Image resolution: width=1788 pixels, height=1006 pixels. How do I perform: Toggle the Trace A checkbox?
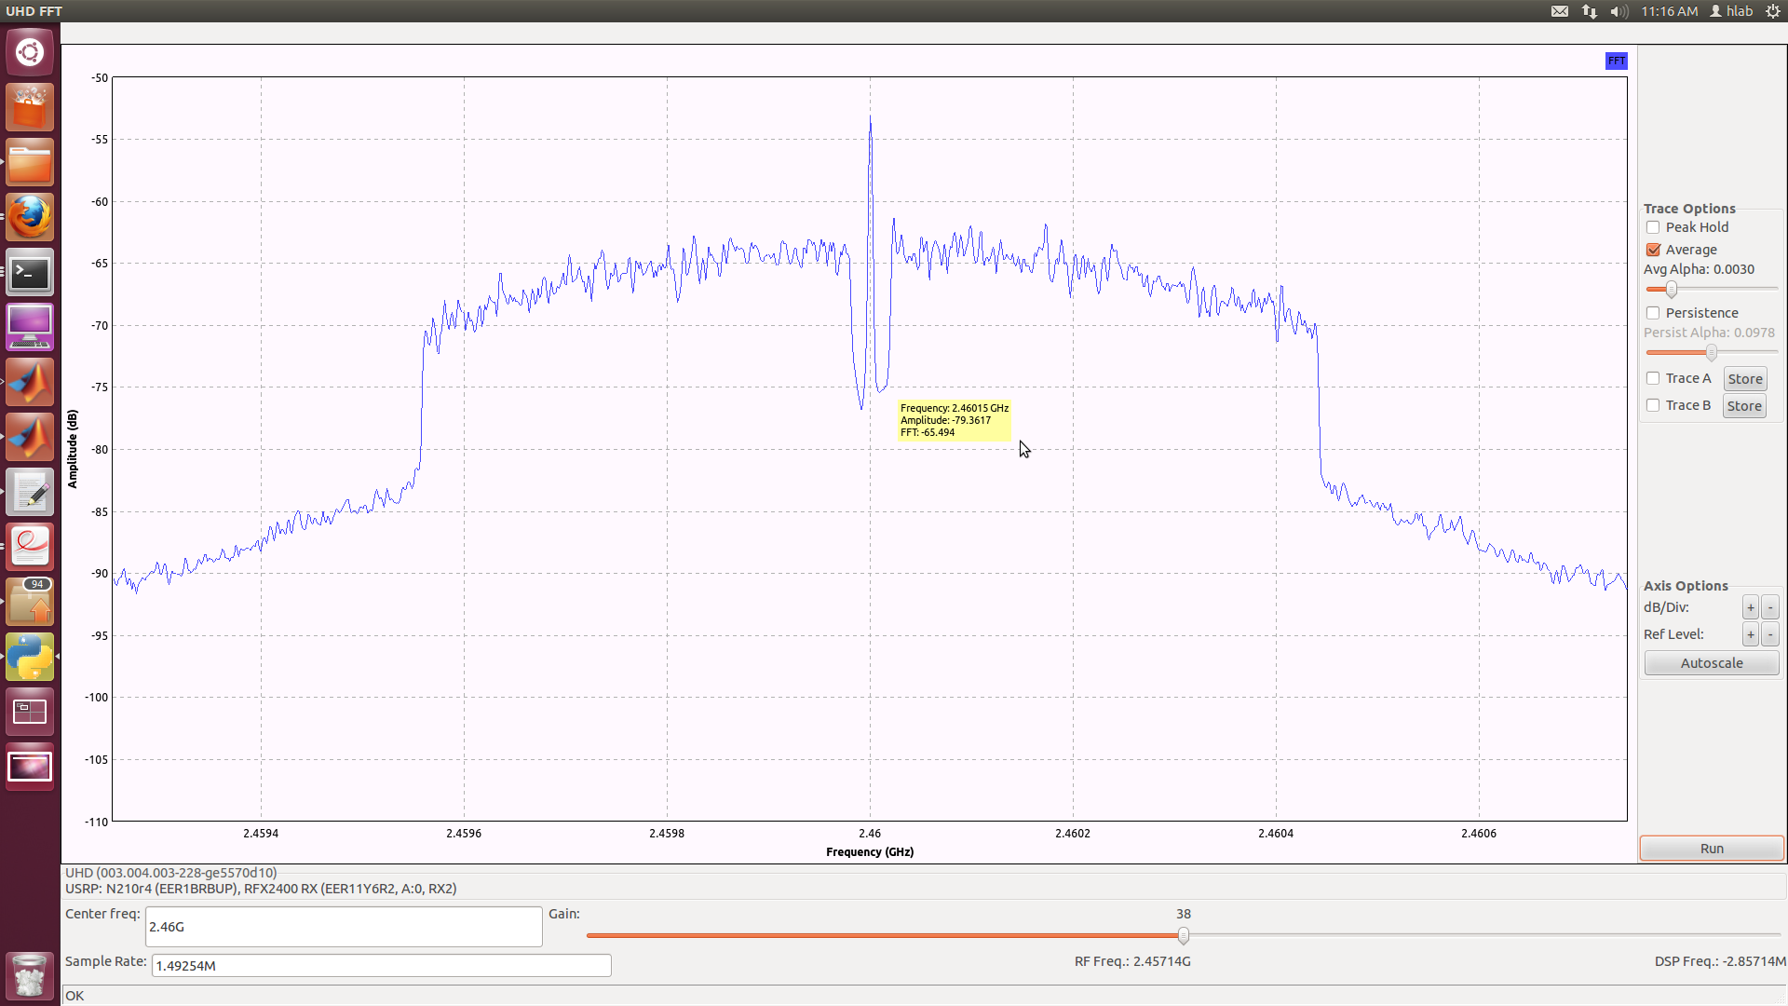(x=1653, y=378)
